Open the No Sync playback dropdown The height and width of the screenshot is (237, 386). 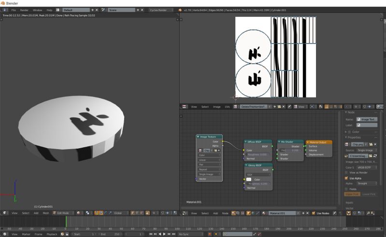[x=190, y=234]
